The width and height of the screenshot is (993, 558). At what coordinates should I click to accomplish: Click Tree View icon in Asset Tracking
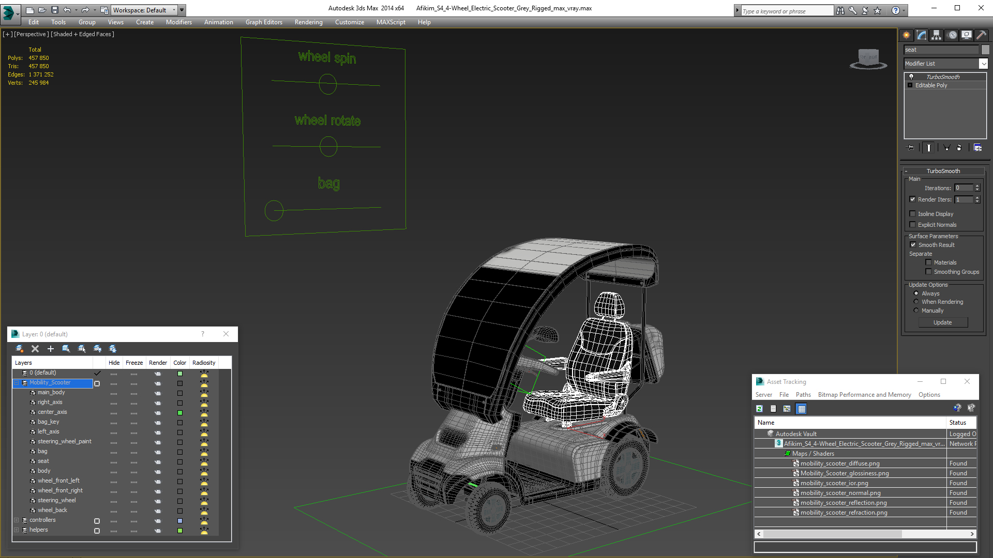[787, 409]
